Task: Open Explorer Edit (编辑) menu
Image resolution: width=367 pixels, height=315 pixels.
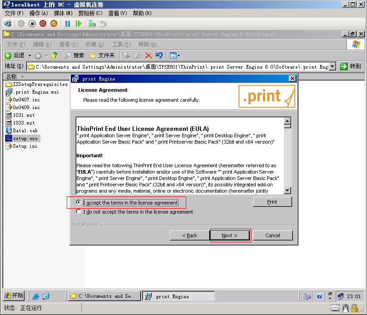Action: 42,45
